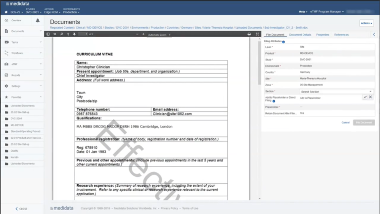
Task: Open MD-DEVICE favorite folder
Action: point(17,125)
